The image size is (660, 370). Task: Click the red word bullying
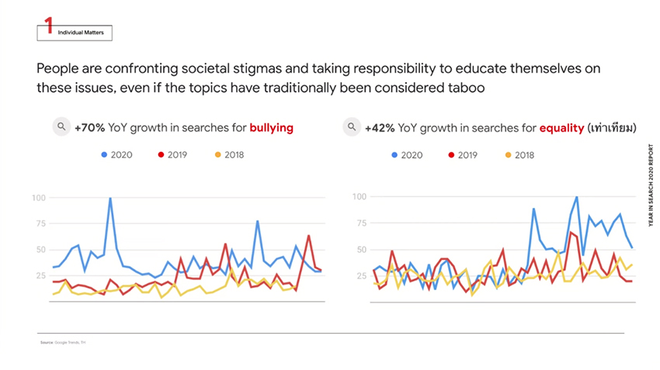click(x=272, y=127)
